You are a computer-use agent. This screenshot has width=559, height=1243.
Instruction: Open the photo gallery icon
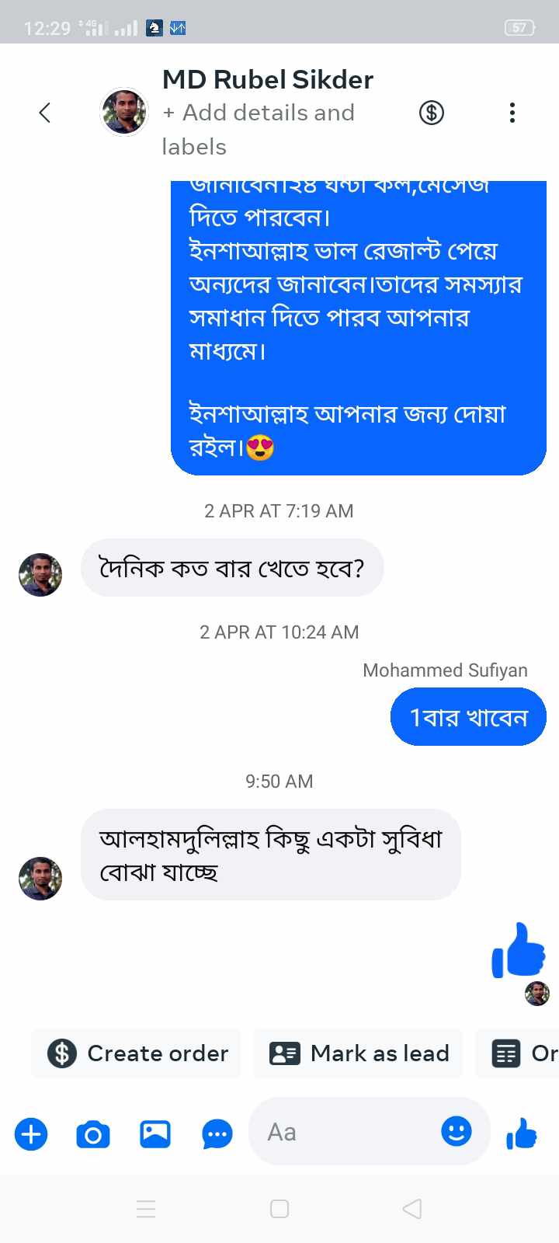point(155,1134)
